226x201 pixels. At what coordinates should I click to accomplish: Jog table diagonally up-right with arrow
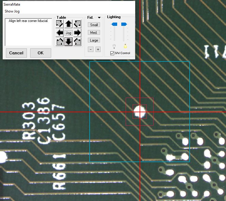point(77,24)
